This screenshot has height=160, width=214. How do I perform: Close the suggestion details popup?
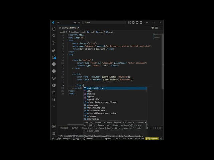pos(145,122)
